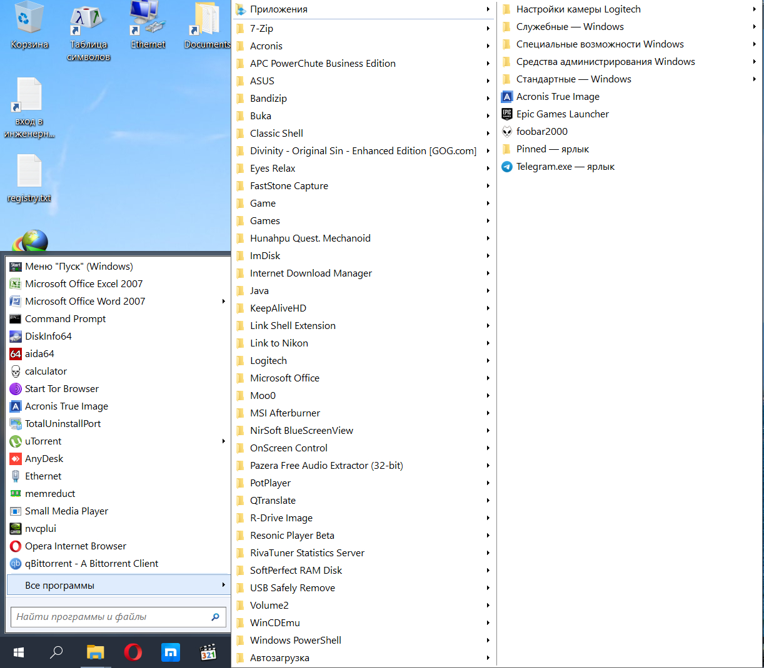The width and height of the screenshot is (764, 668).
Task: Open the Maxthon icon on the taskbar
Action: pos(170,652)
